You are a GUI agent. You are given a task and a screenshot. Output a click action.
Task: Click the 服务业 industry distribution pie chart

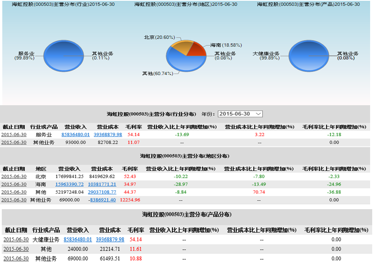63,55
